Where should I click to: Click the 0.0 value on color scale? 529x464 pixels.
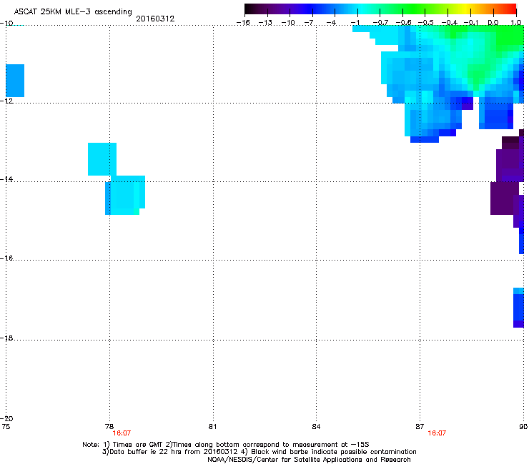[x=493, y=23]
